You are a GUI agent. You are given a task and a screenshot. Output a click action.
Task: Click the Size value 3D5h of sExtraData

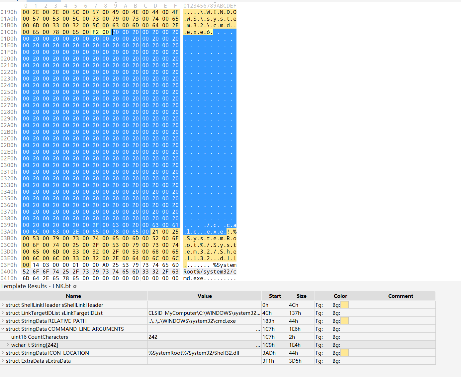[x=295, y=361]
